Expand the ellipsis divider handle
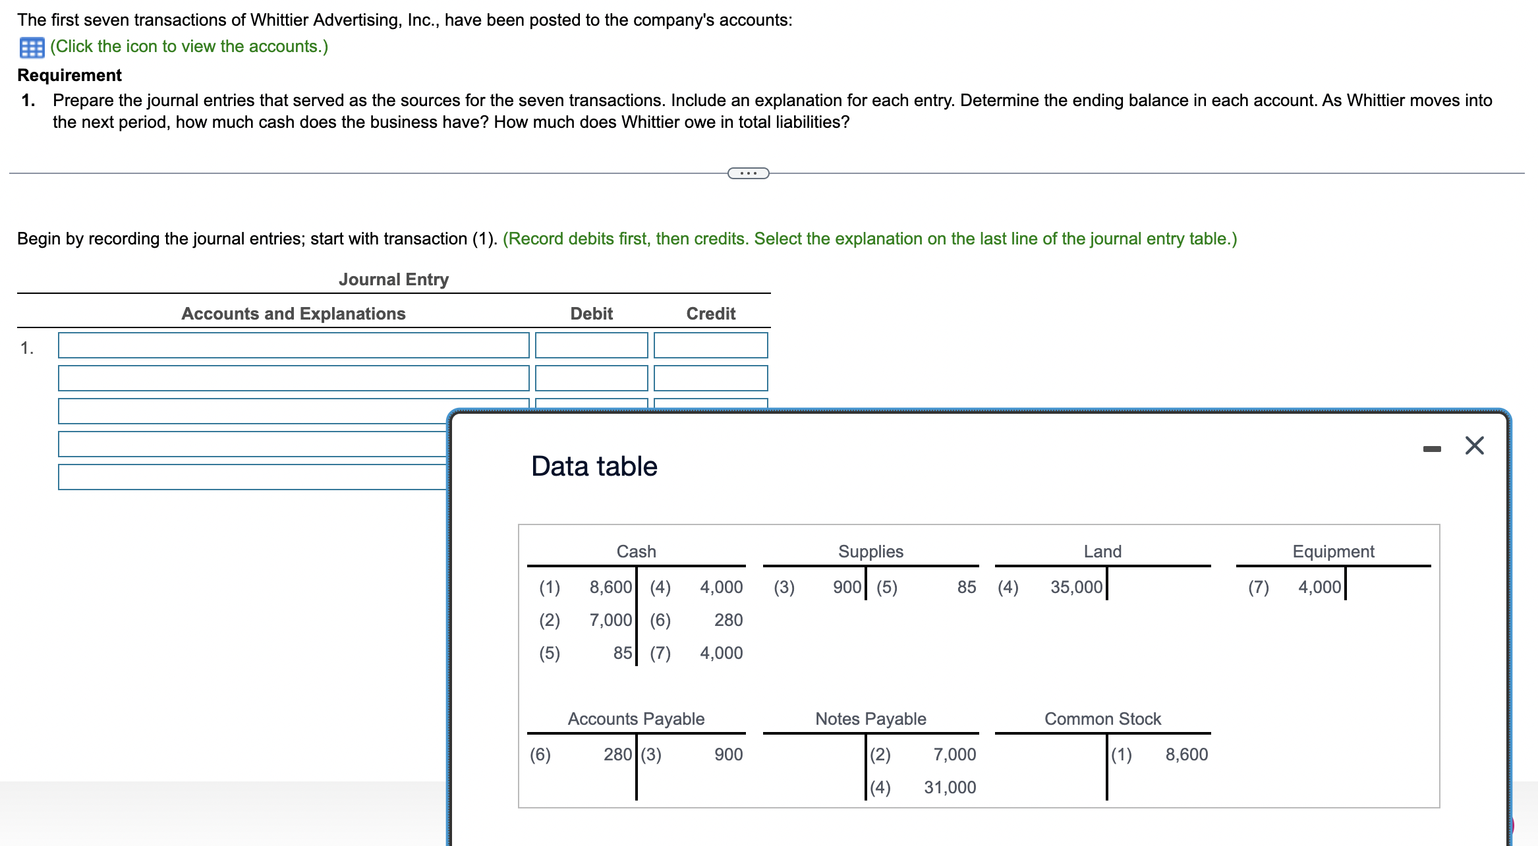This screenshot has height=846, width=1538. 748,173
